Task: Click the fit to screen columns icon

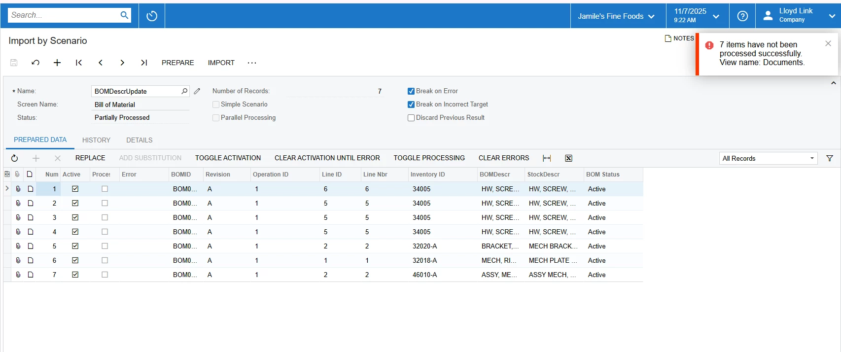Action: [547, 158]
